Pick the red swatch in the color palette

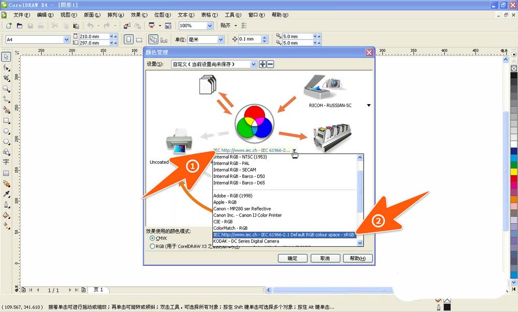tap(514, 179)
